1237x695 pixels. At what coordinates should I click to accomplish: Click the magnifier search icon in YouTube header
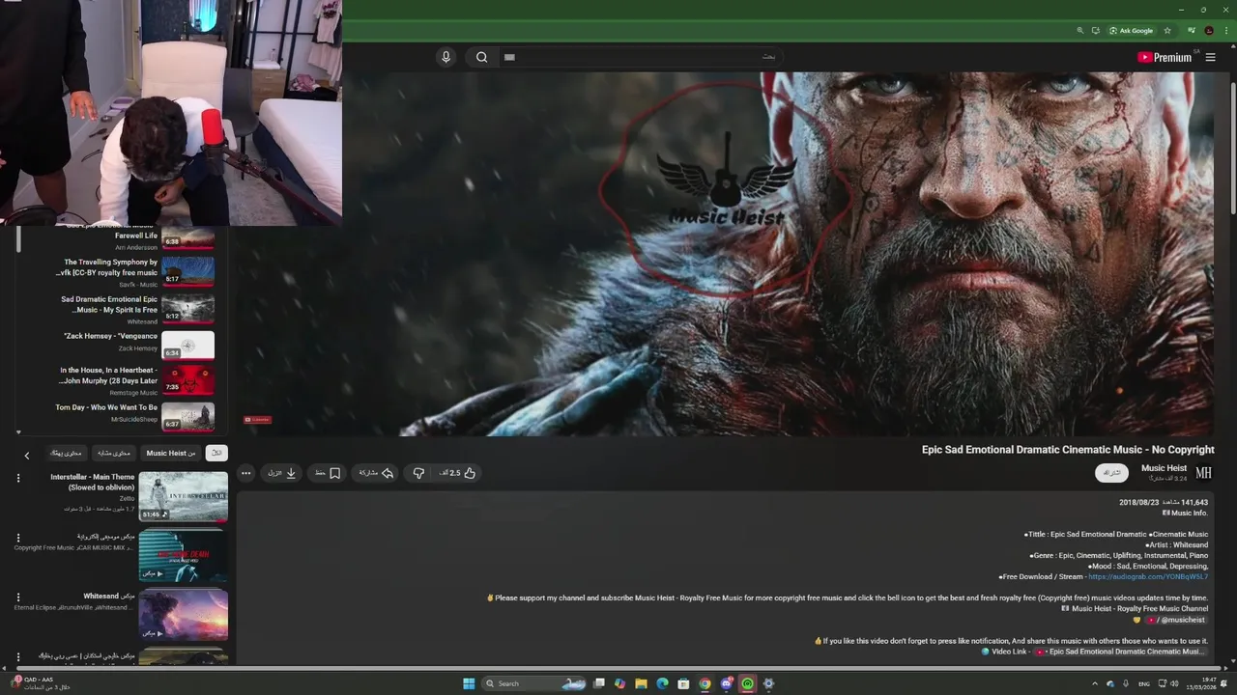click(481, 57)
